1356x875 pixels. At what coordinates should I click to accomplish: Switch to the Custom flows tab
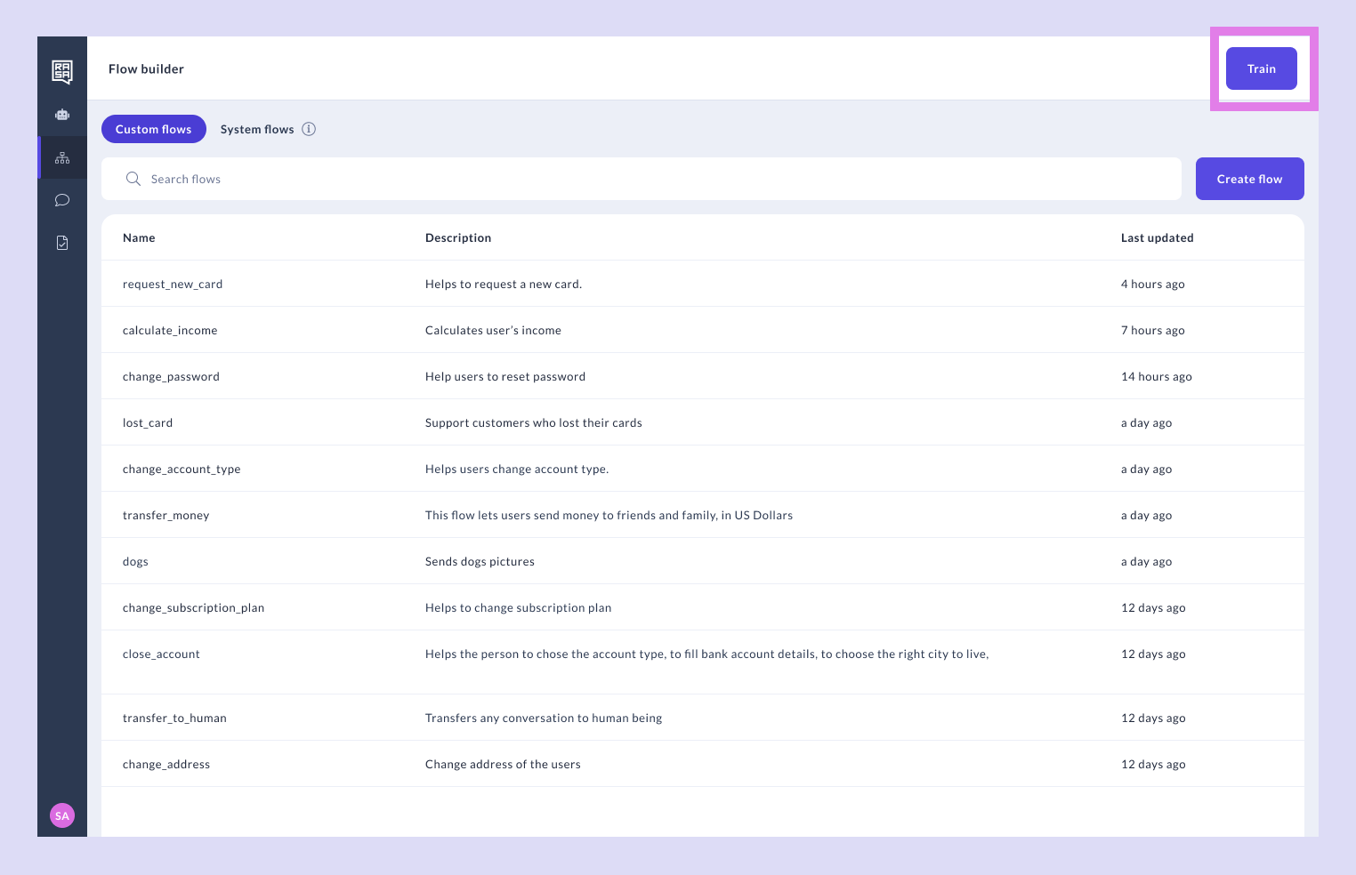point(154,129)
